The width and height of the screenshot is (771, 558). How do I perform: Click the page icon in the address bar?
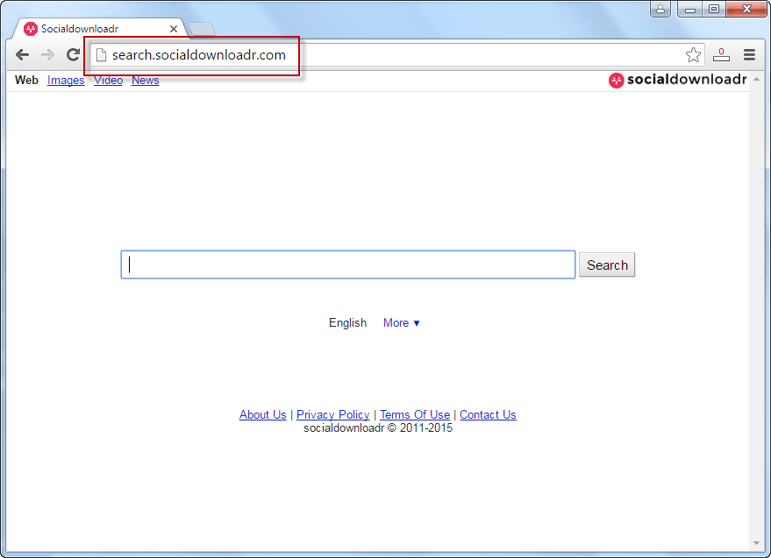[101, 55]
